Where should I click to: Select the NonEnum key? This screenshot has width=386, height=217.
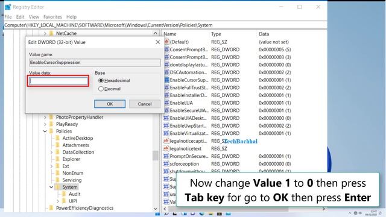click(x=72, y=173)
